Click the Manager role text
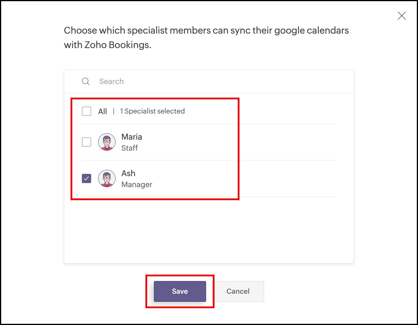418x325 pixels. click(x=137, y=185)
